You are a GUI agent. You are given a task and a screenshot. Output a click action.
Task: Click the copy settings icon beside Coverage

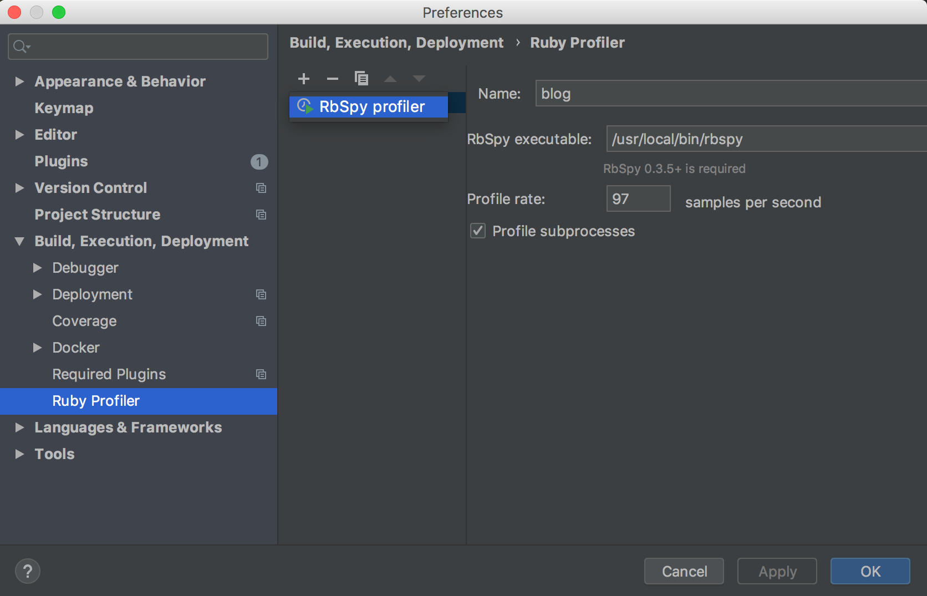click(x=261, y=321)
